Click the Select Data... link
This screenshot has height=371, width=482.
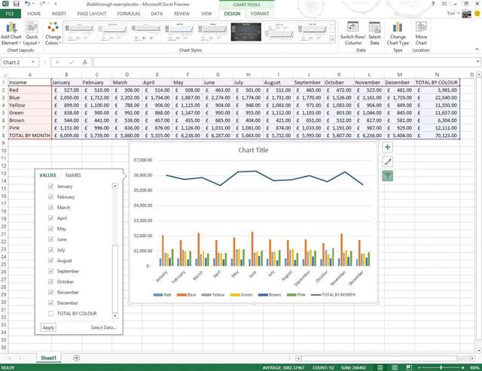[x=104, y=327]
